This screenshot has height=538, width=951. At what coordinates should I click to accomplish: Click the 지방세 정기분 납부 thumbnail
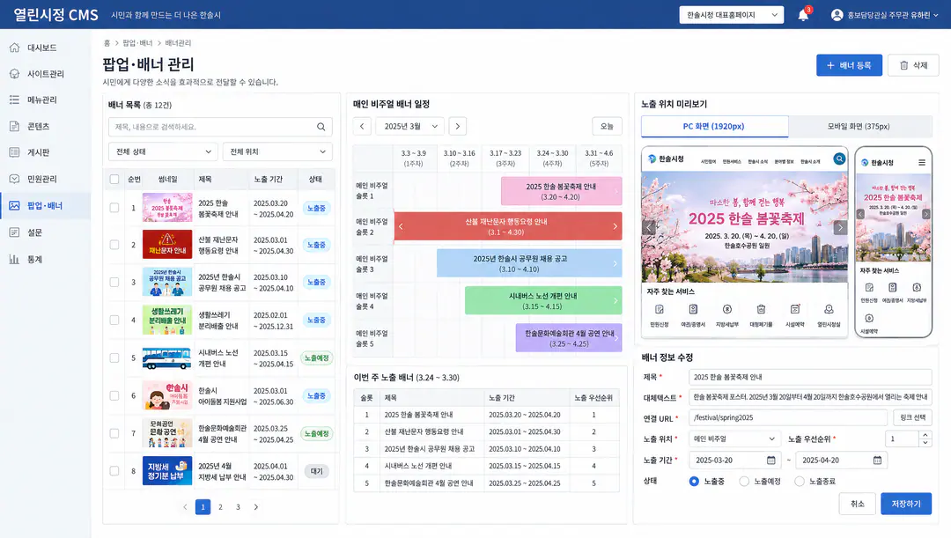coord(167,471)
